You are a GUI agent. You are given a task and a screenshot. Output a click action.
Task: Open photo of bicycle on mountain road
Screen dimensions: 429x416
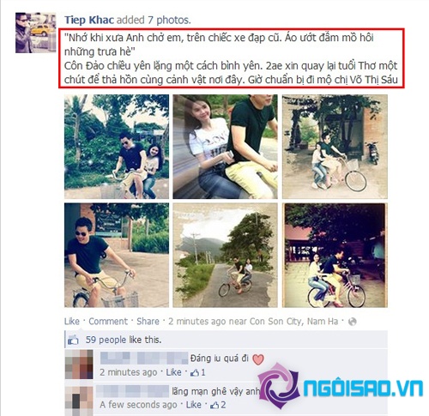click(225, 256)
